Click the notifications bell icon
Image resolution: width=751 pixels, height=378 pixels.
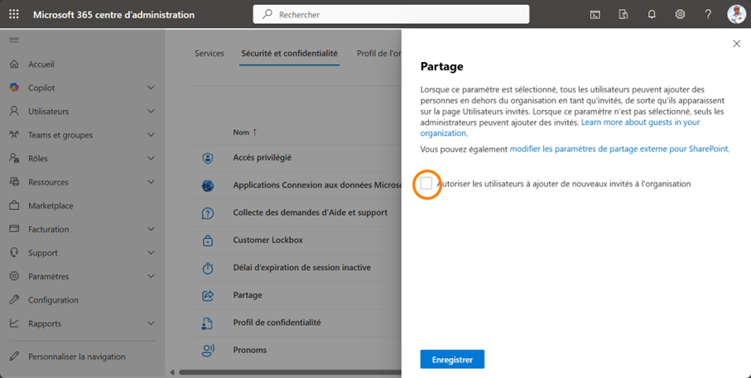pos(652,14)
